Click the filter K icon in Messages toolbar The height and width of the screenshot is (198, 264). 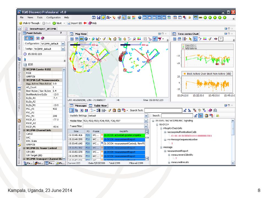tap(195, 111)
